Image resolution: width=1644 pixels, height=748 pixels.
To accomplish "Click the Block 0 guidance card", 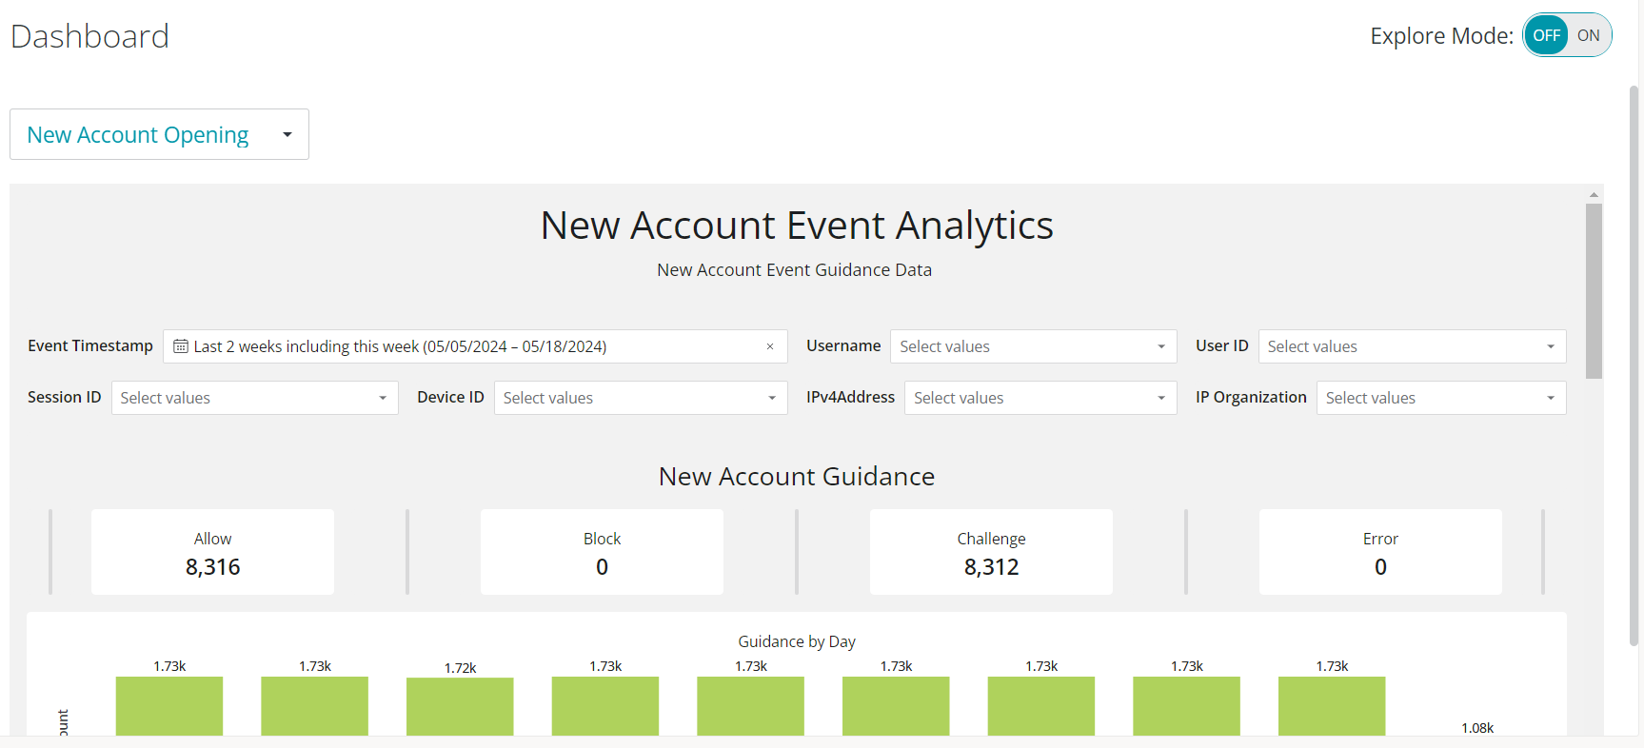I will click(x=602, y=552).
